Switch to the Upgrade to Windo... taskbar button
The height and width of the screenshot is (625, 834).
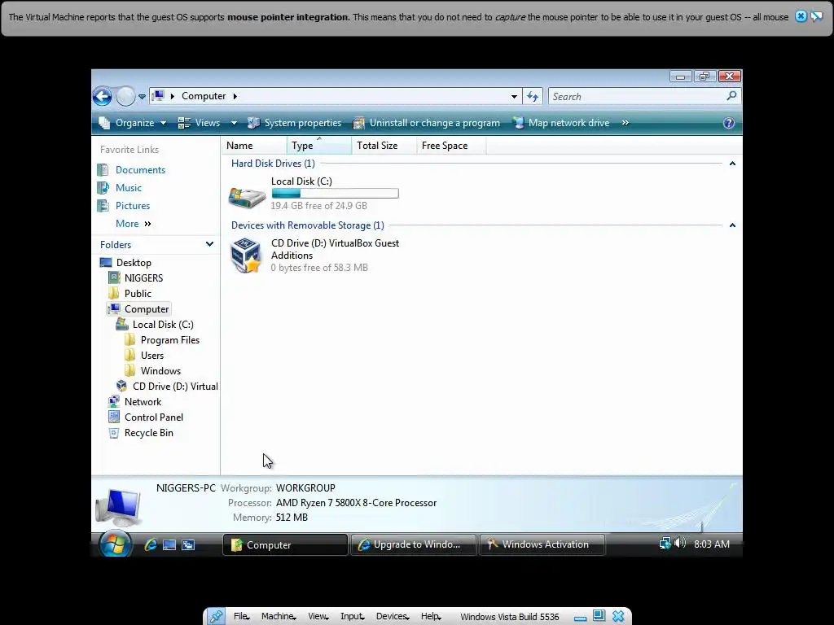point(413,544)
